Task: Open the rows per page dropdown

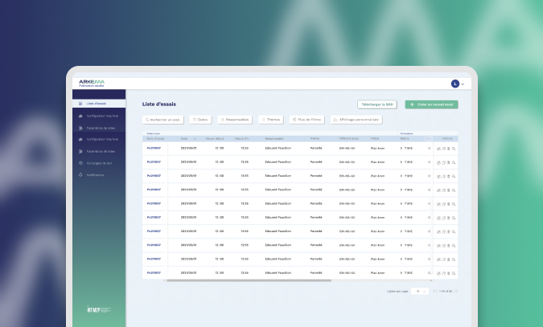Action: pos(420,291)
